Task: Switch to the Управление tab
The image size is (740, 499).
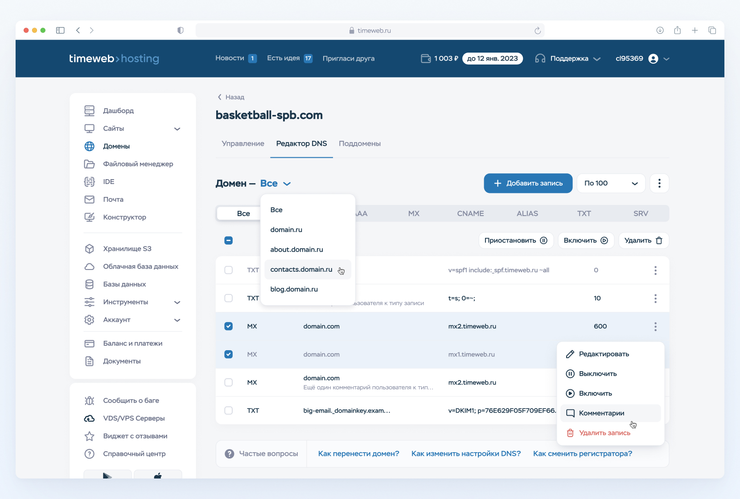Action: coord(243,143)
